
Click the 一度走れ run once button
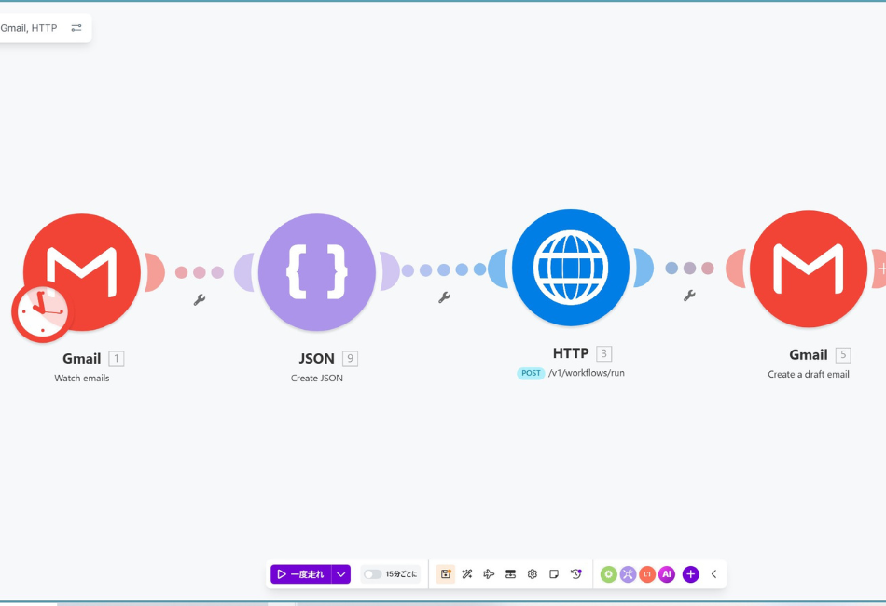pos(300,573)
